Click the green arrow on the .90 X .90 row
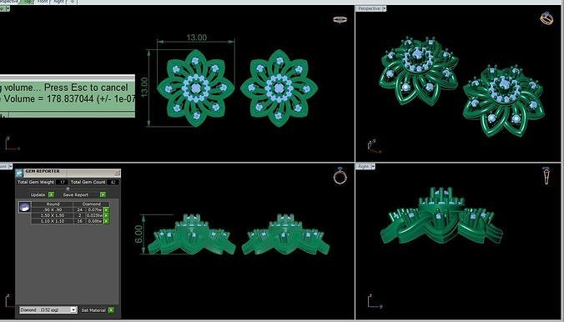 106,209
